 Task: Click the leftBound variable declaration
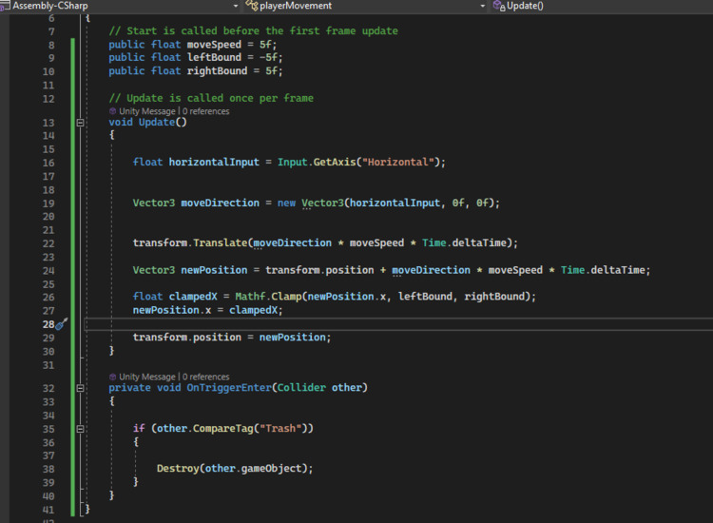(x=214, y=57)
